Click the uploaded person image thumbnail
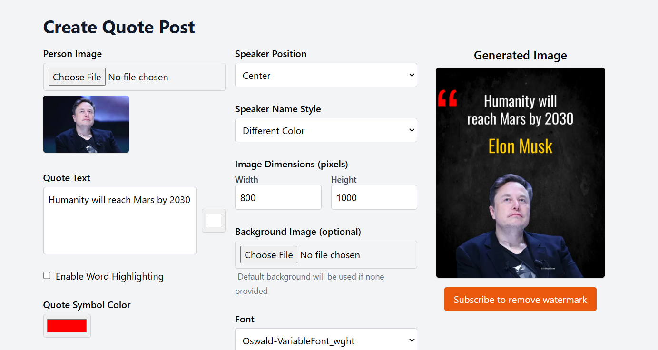This screenshot has width=658, height=350. (86, 124)
